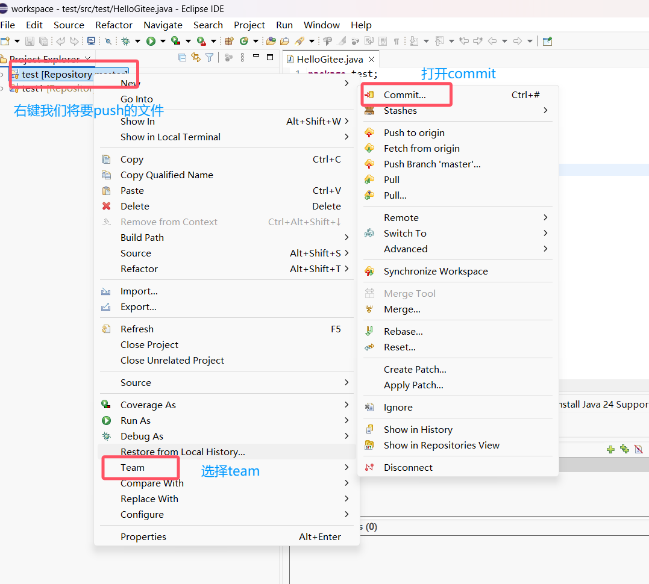Click the New Java Package toolbar icon
This screenshot has width=649, height=584.
(x=230, y=41)
